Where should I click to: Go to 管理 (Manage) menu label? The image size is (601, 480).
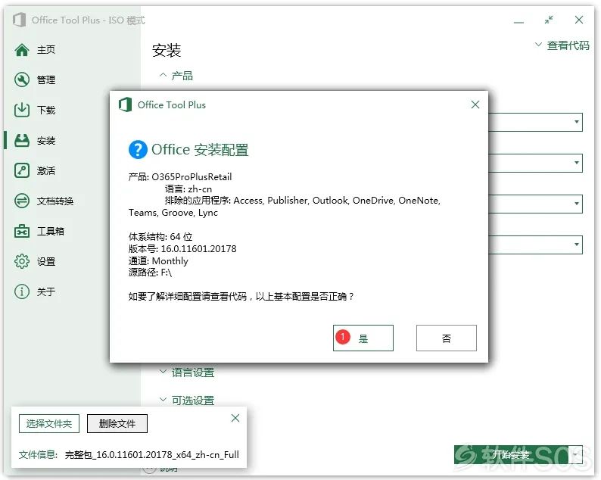click(46, 79)
